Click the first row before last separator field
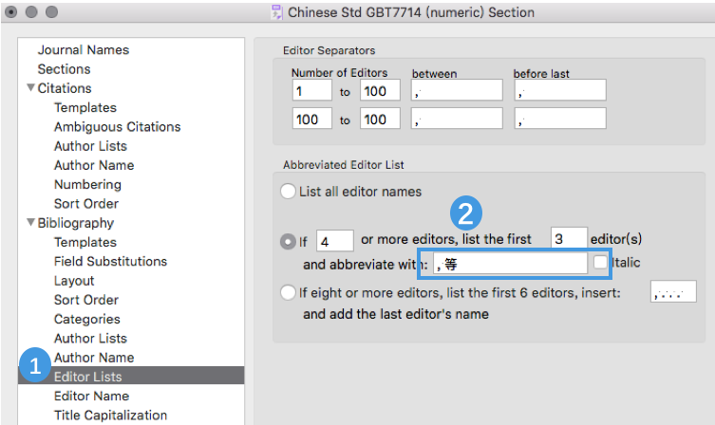 [x=560, y=90]
